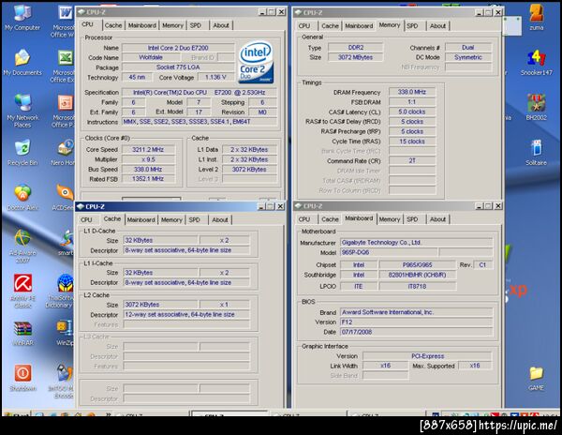Click the Shutdown desktop icon
The height and width of the screenshot is (435, 562).
[22, 373]
